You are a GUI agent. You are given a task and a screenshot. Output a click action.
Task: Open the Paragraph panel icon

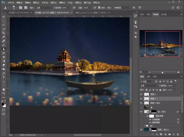135,37
